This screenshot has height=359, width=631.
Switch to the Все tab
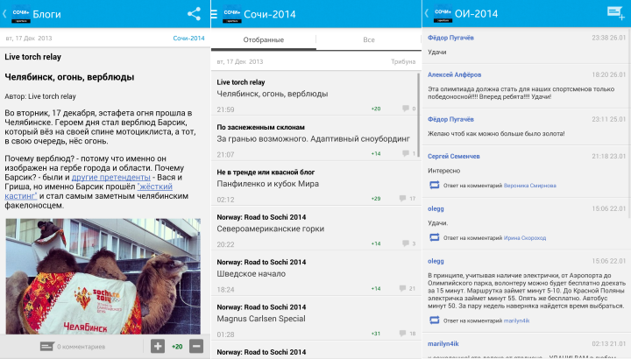click(368, 40)
